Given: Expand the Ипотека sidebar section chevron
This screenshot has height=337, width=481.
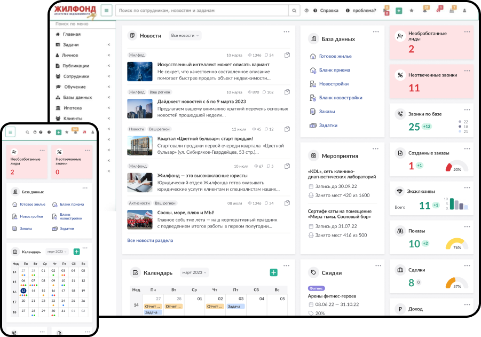Looking at the screenshot, I should 109,108.
